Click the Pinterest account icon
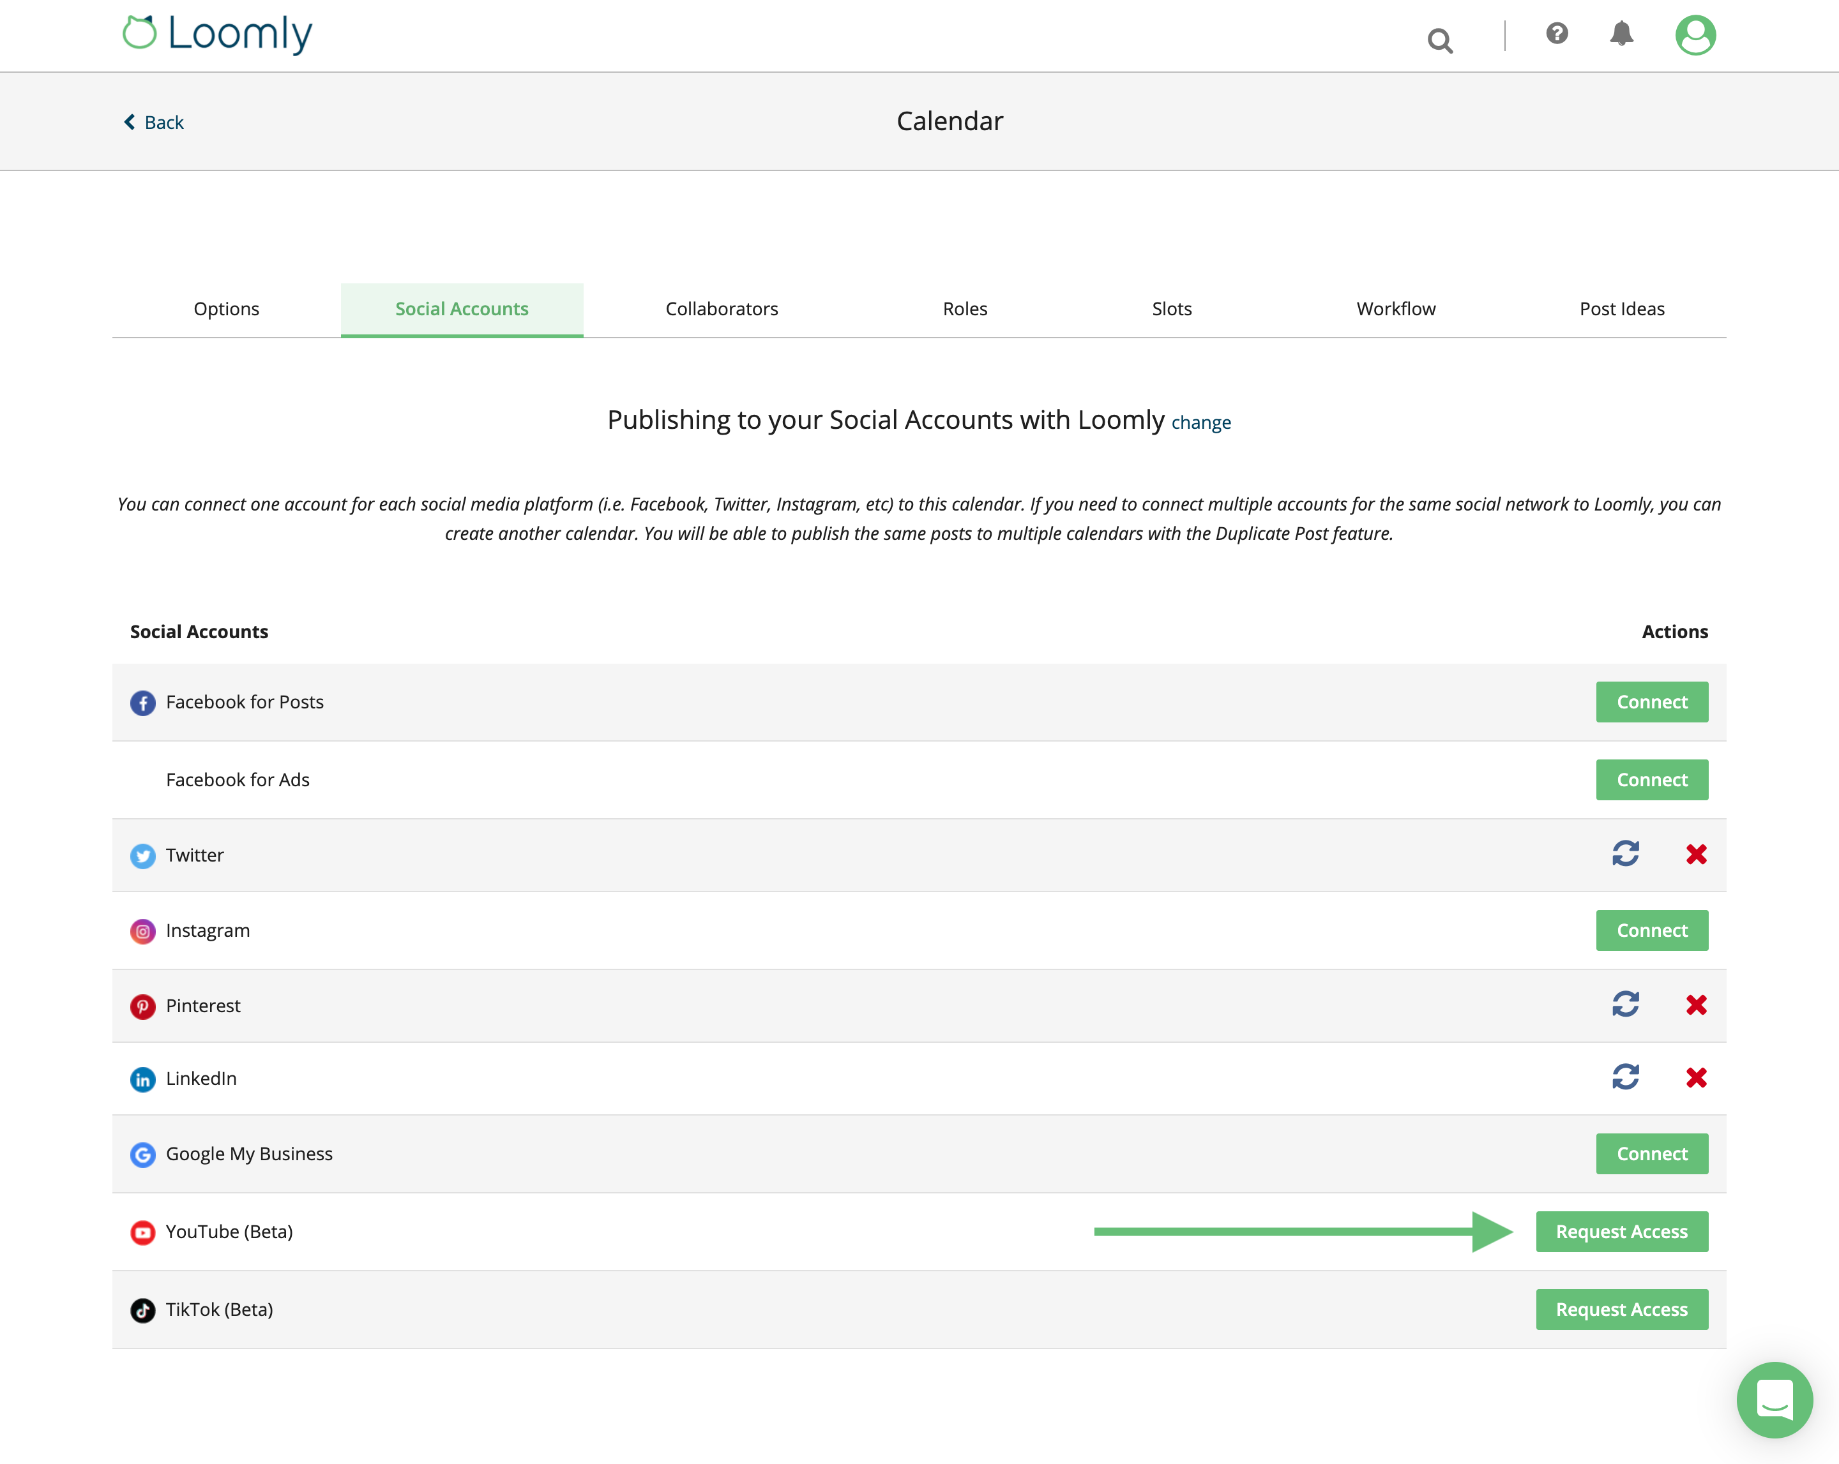Viewport: 1839px width, 1464px height. (142, 1006)
